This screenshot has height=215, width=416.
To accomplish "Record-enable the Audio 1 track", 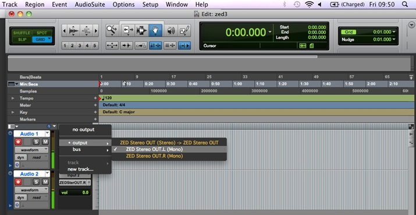I will pyautogui.click(x=18, y=142).
